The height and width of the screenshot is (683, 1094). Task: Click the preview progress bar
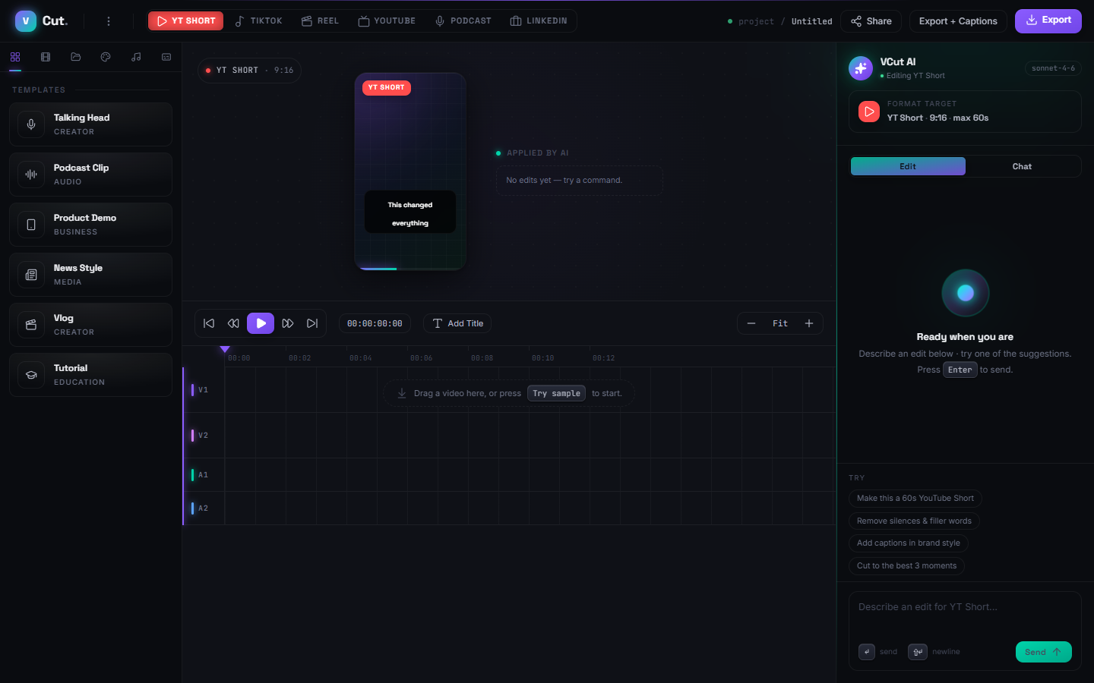pyautogui.click(x=410, y=269)
